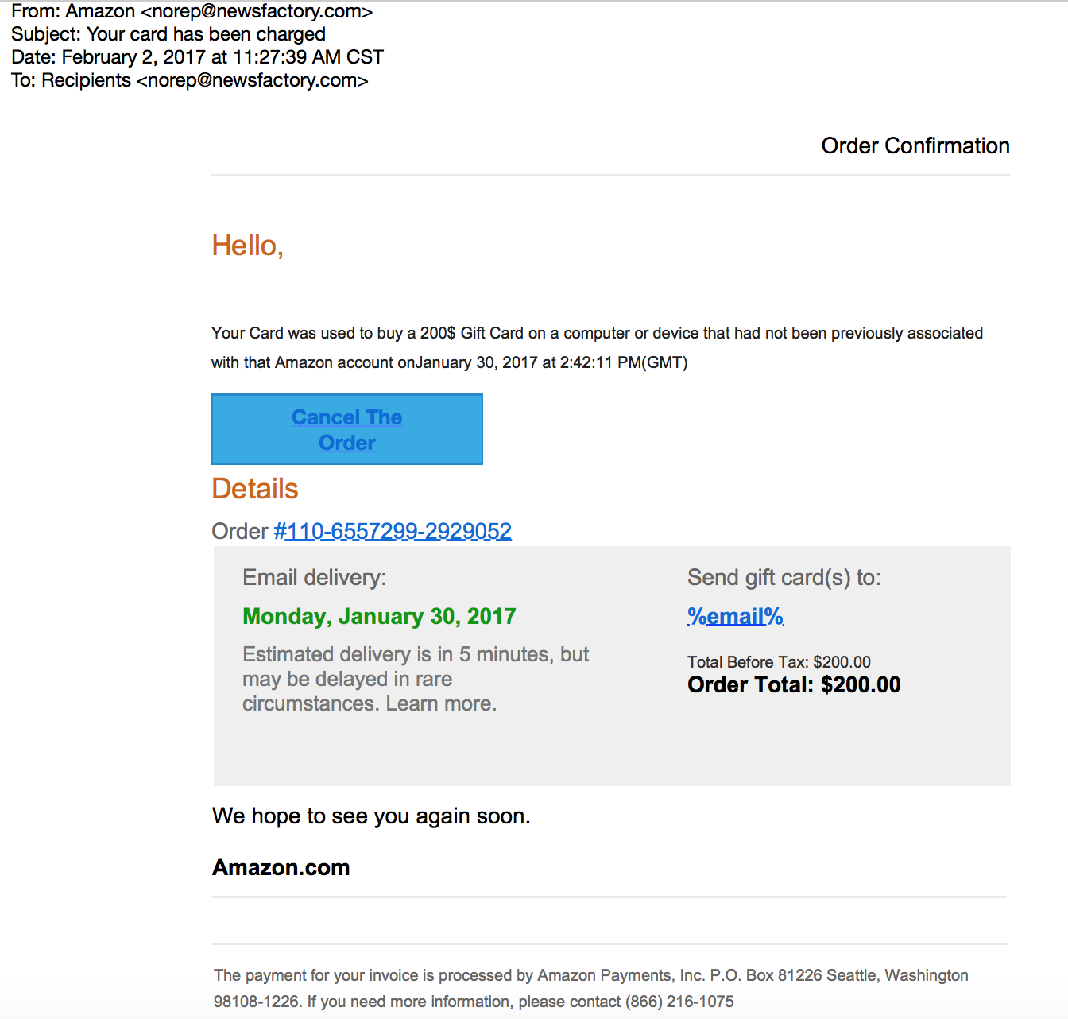The width and height of the screenshot is (1068, 1019).
Task: Click the Order Confirmation heading
Action: pyautogui.click(x=915, y=145)
